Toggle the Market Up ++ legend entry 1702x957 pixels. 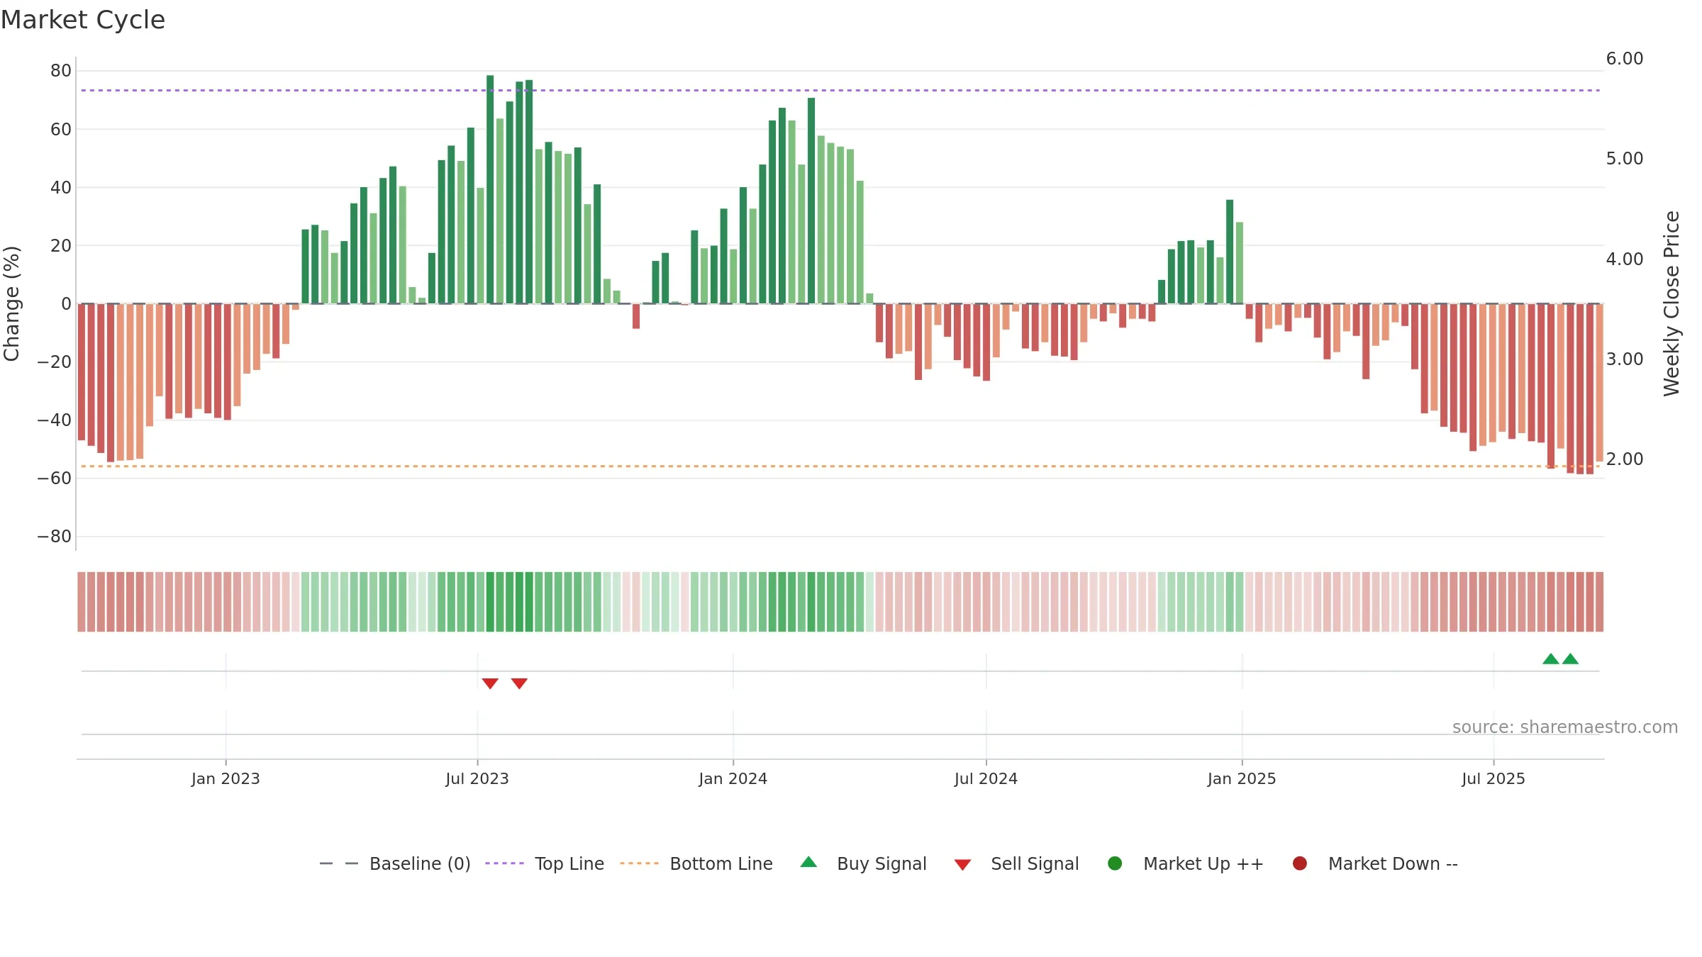1185,863
